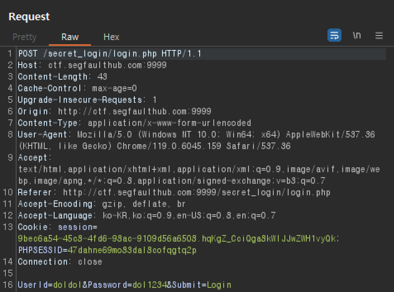
Task: Click the POST request line
Action: [x=110, y=53]
